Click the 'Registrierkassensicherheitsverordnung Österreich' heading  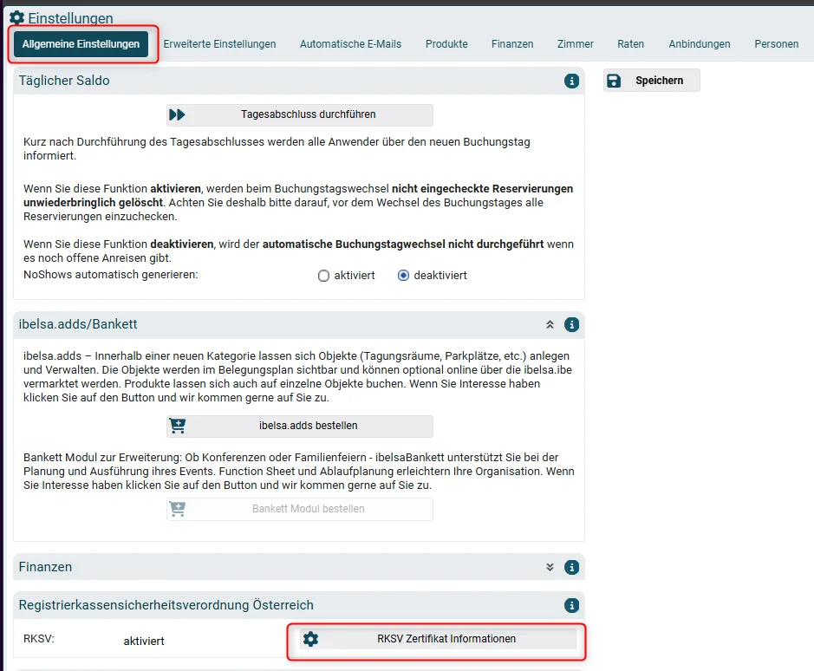[166, 605]
